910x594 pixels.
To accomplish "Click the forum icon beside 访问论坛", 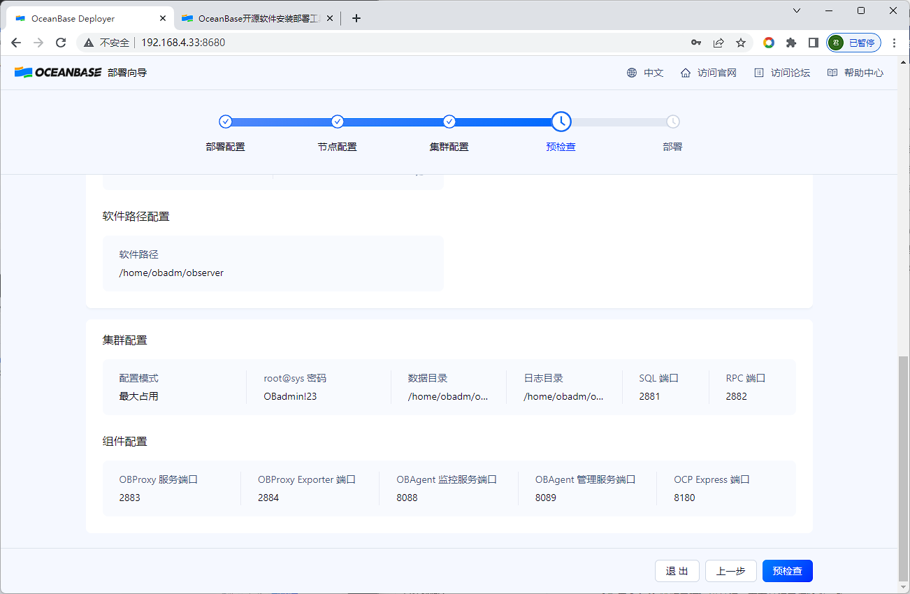I will [x=759, y=73].
